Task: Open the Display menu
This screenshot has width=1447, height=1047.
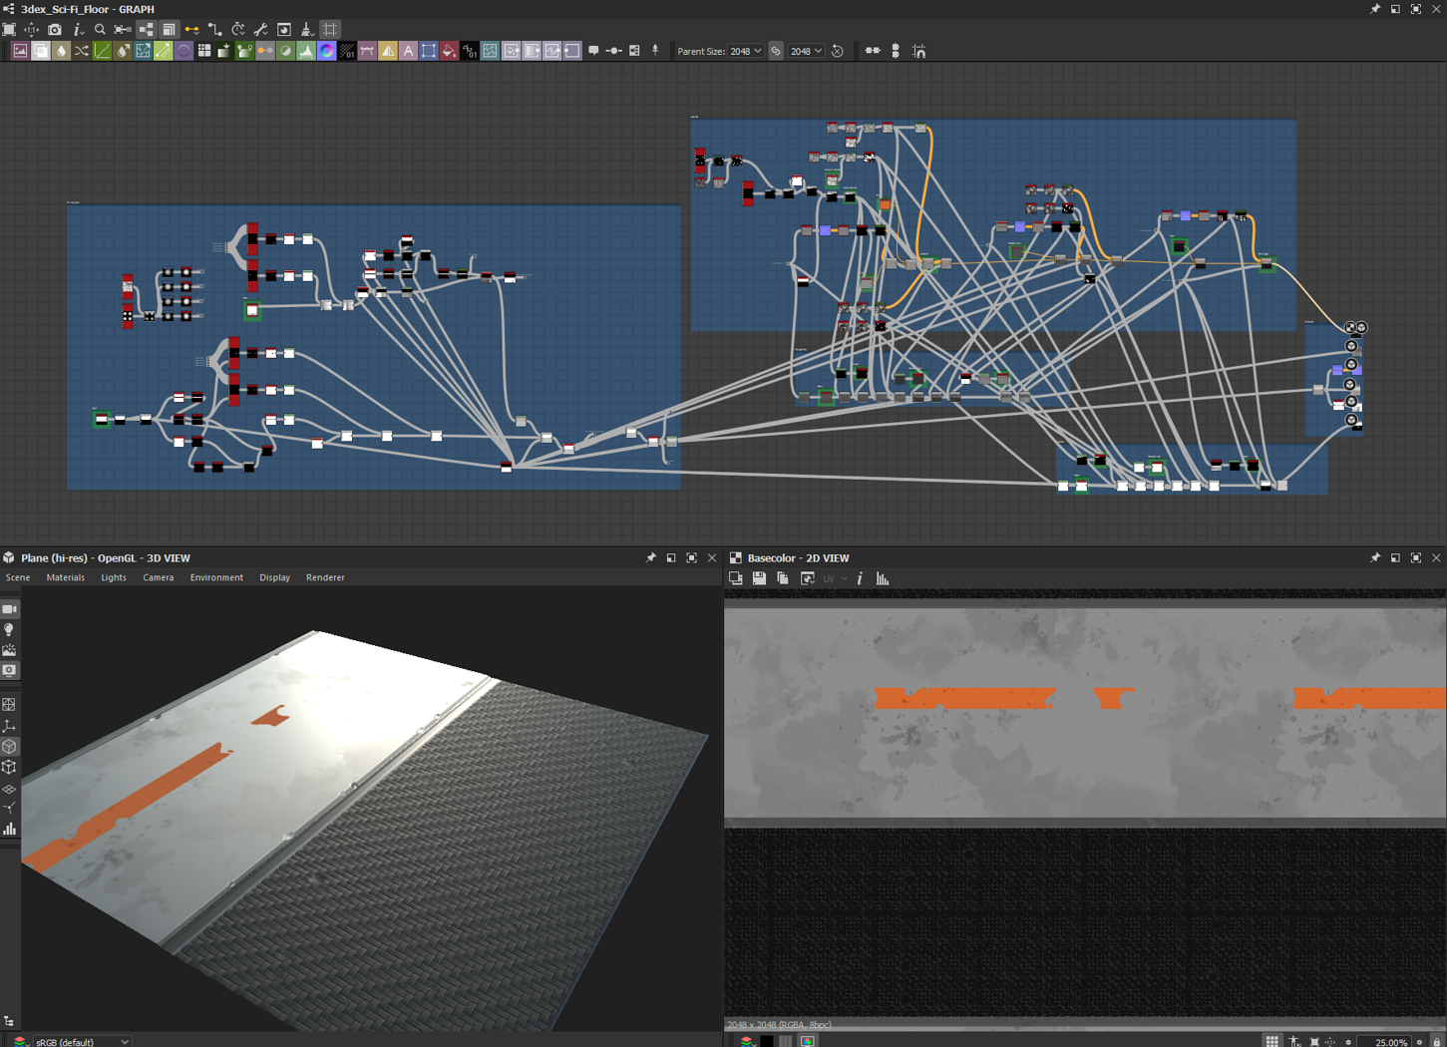Action: tap(275, 577)
